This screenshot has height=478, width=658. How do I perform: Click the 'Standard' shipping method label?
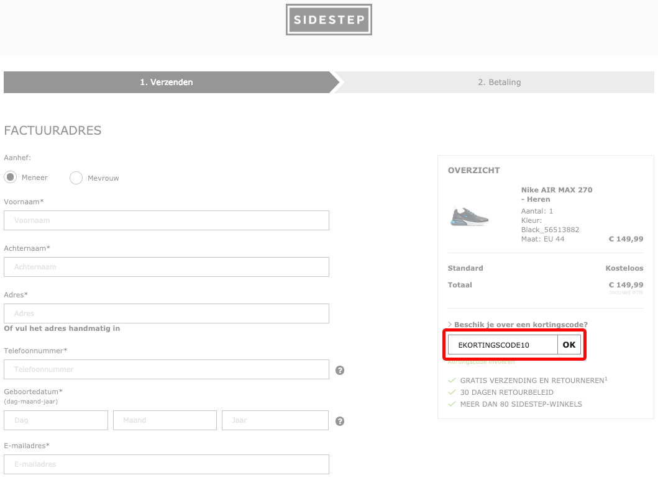click(x=465, y=268)
